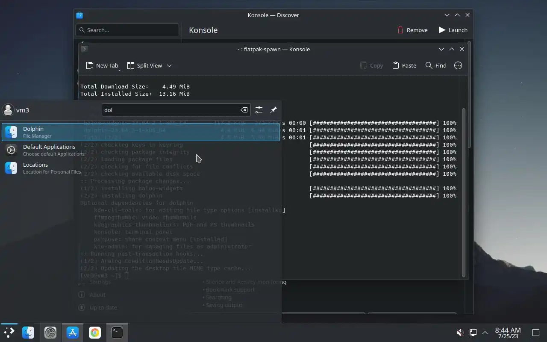This screenshot has height=342, width=547.
Task: Open Locations search result
Action: 141,168
